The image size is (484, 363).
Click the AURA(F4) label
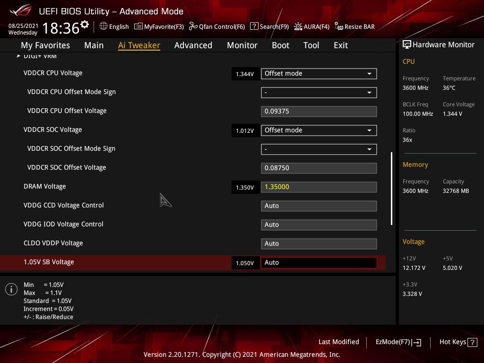coord(316,27)
